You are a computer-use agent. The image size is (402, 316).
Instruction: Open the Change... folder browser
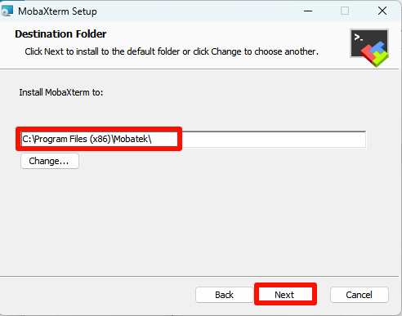pyautogui.click(x=50, y=161)
